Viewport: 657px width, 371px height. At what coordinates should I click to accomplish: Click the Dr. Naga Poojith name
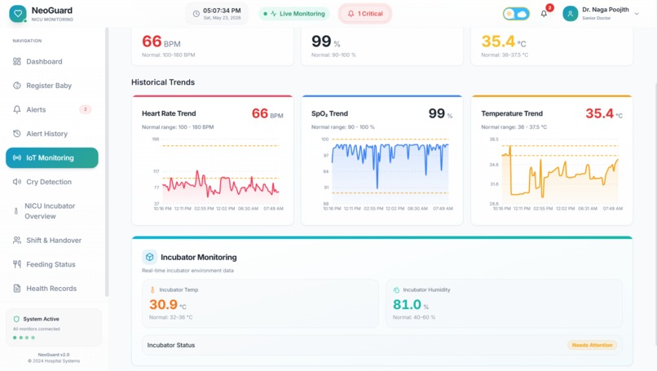[606, 10]
